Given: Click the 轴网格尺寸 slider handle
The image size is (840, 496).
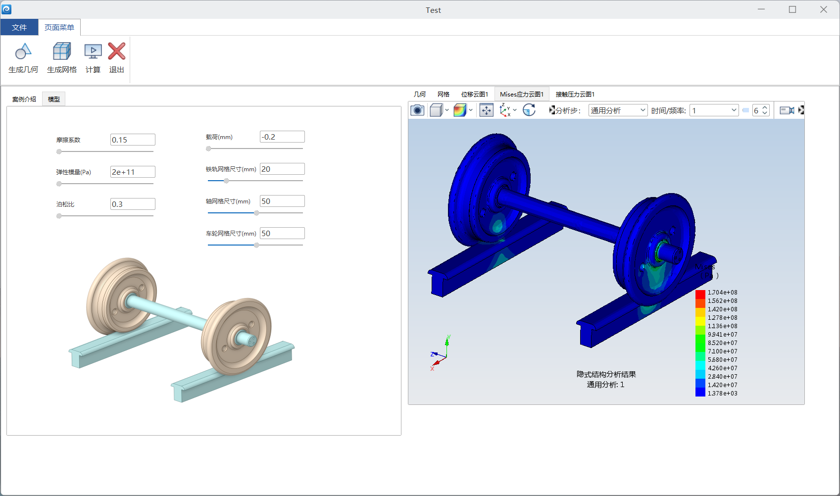Looking at the screenshot, I should click(x=256, y=213).
